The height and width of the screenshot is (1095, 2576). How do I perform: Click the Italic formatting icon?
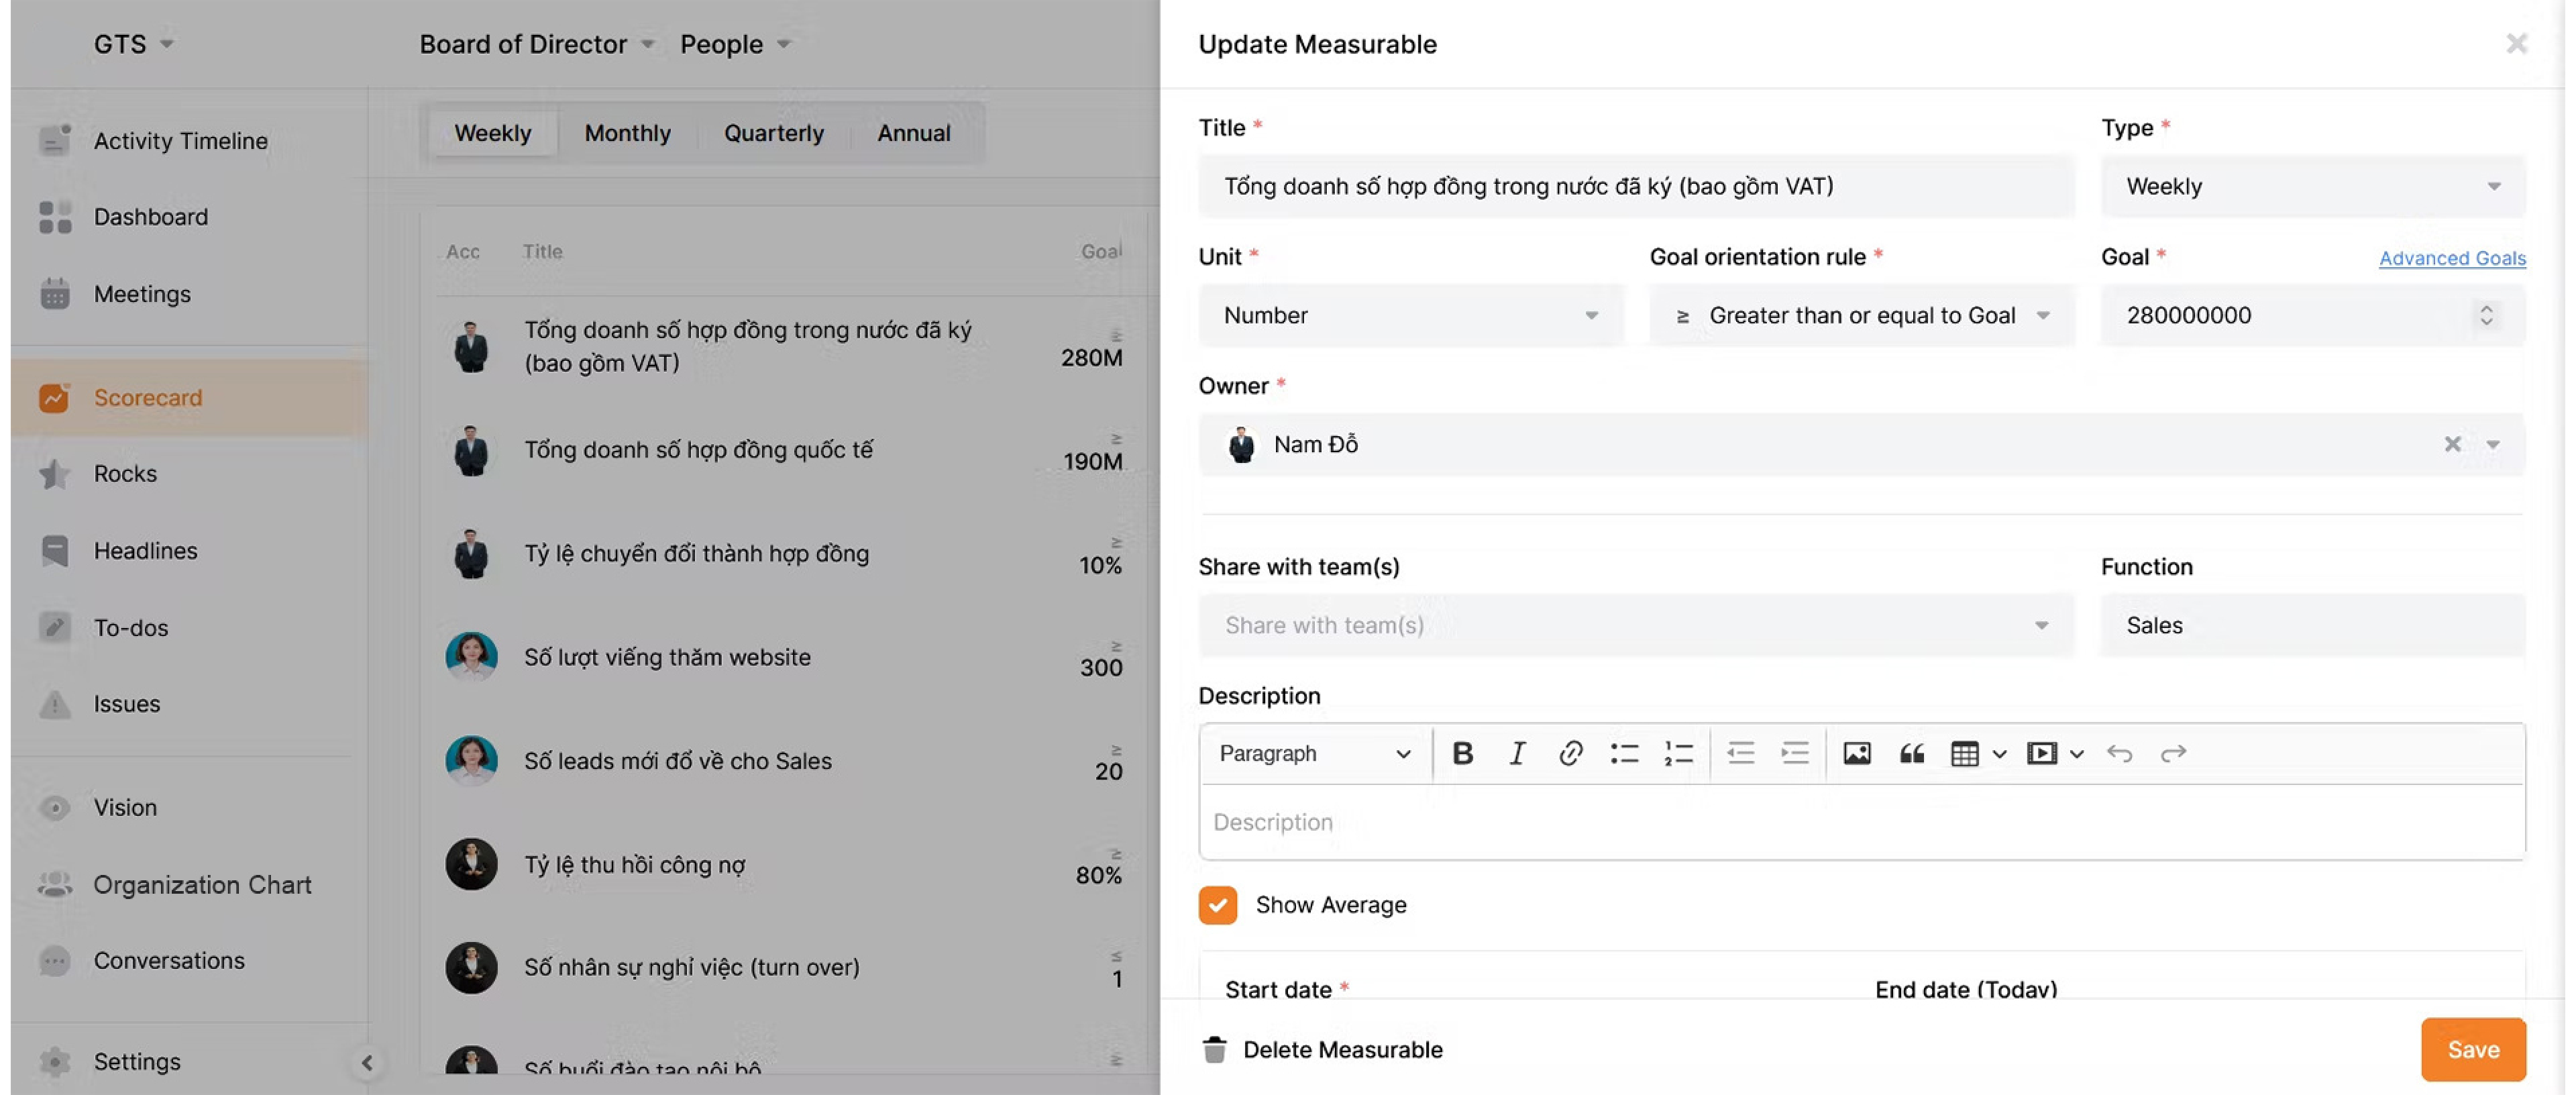pos(1516,753)
